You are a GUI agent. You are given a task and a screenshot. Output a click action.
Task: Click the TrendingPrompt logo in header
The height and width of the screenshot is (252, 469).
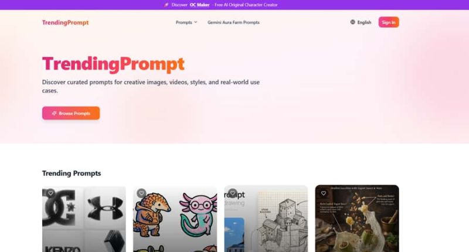(x=65, y=22)
